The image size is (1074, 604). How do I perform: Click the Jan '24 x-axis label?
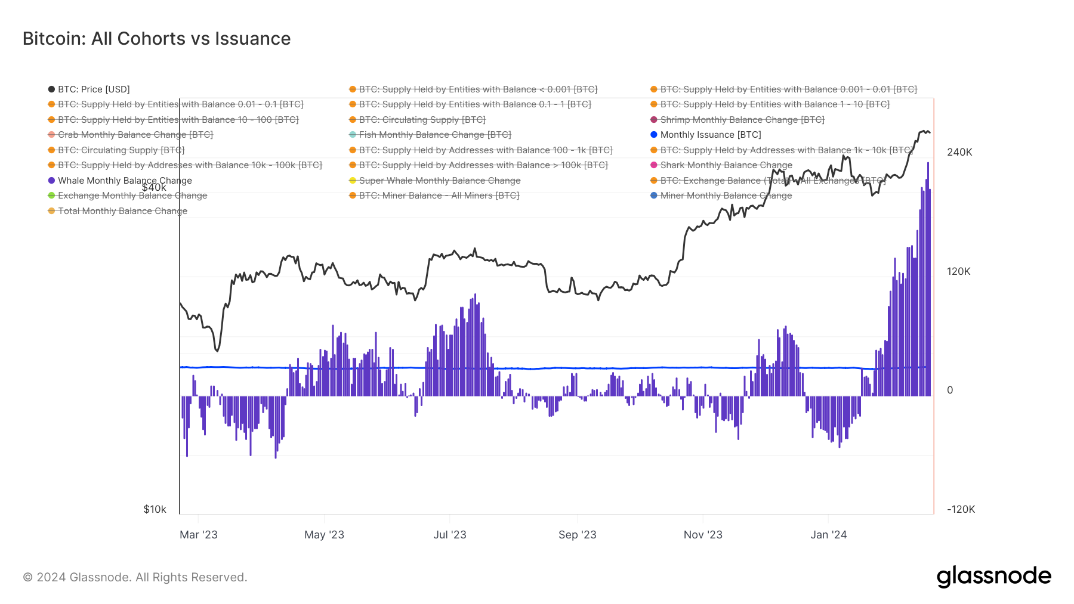click(x=828, y=535)
